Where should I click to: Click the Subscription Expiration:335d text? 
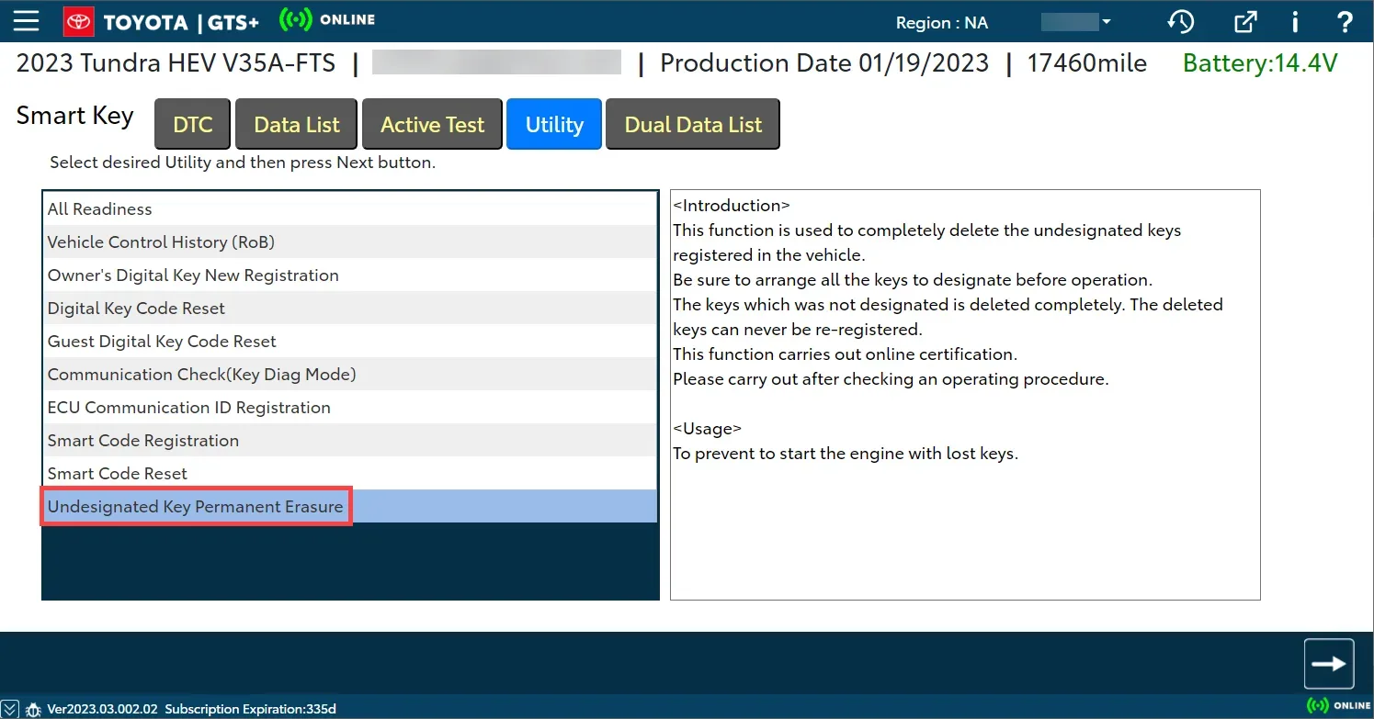251,709
